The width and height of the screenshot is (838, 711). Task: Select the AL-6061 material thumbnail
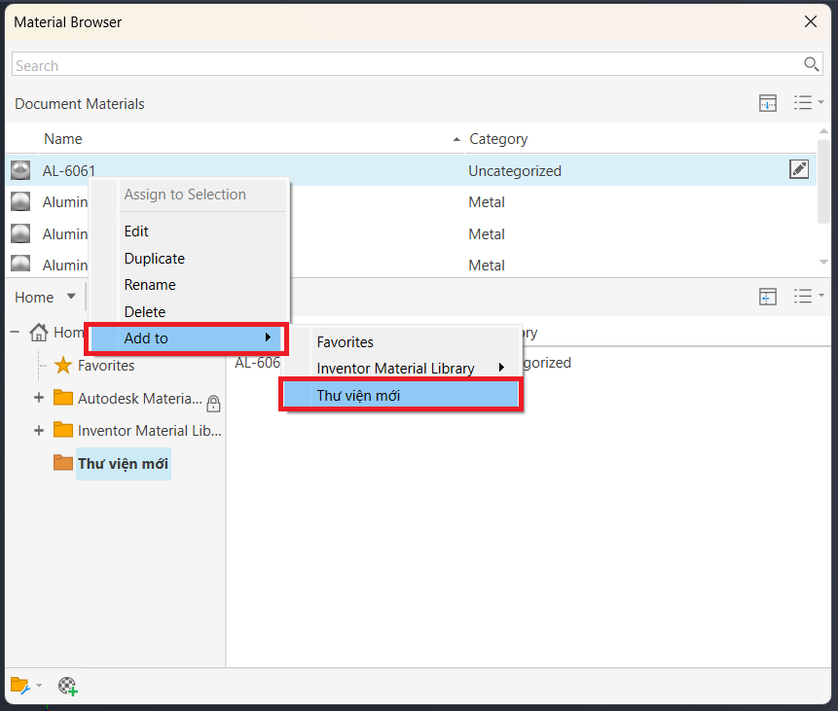20,170
